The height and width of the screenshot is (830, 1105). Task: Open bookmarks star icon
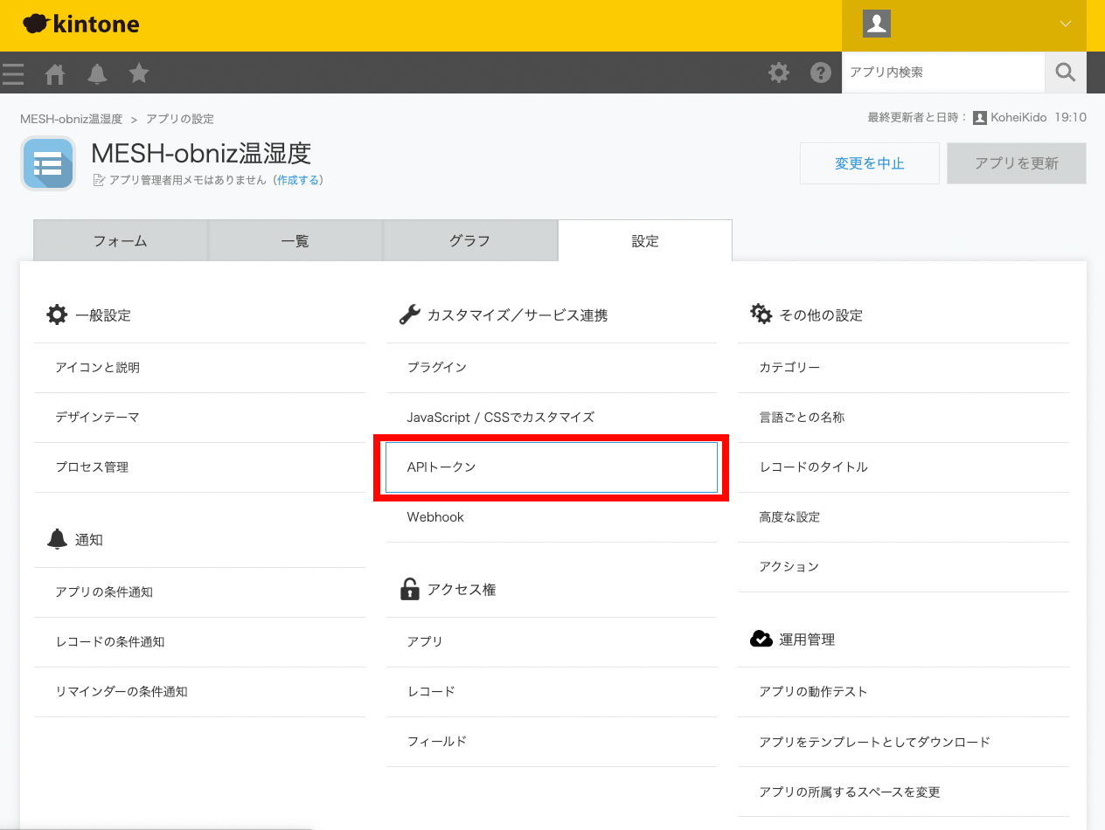(138, 73)
